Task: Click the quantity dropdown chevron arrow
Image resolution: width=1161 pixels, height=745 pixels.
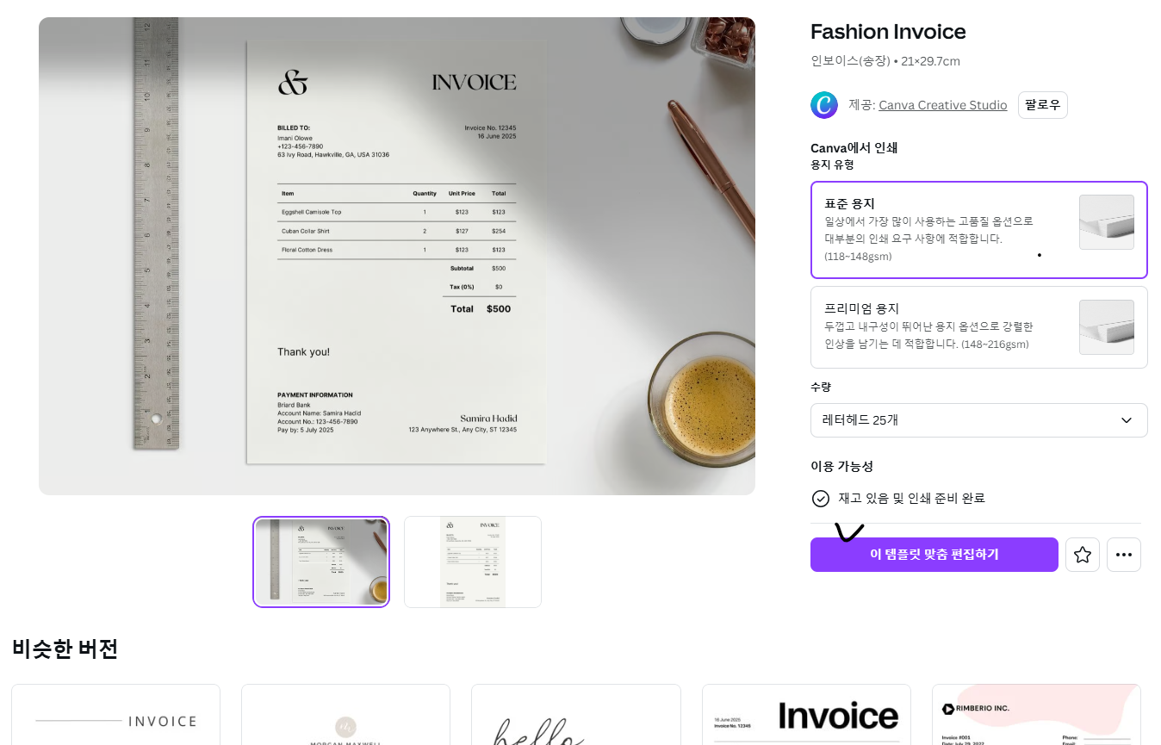Action: click(x=1126, y=420)
